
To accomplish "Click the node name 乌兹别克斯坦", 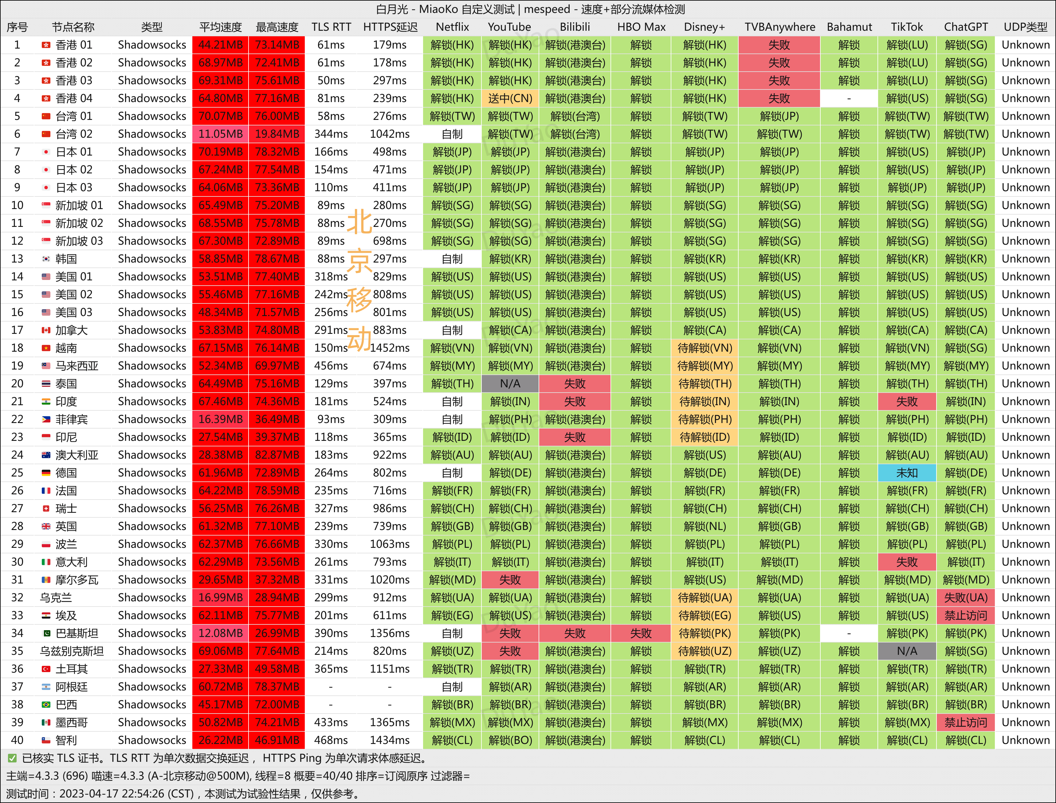I will point(72,651).
